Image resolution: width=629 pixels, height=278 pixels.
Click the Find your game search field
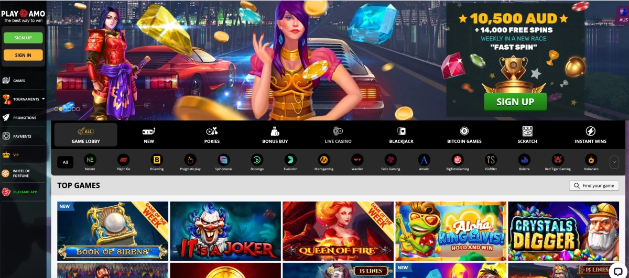tap(594, 186)
